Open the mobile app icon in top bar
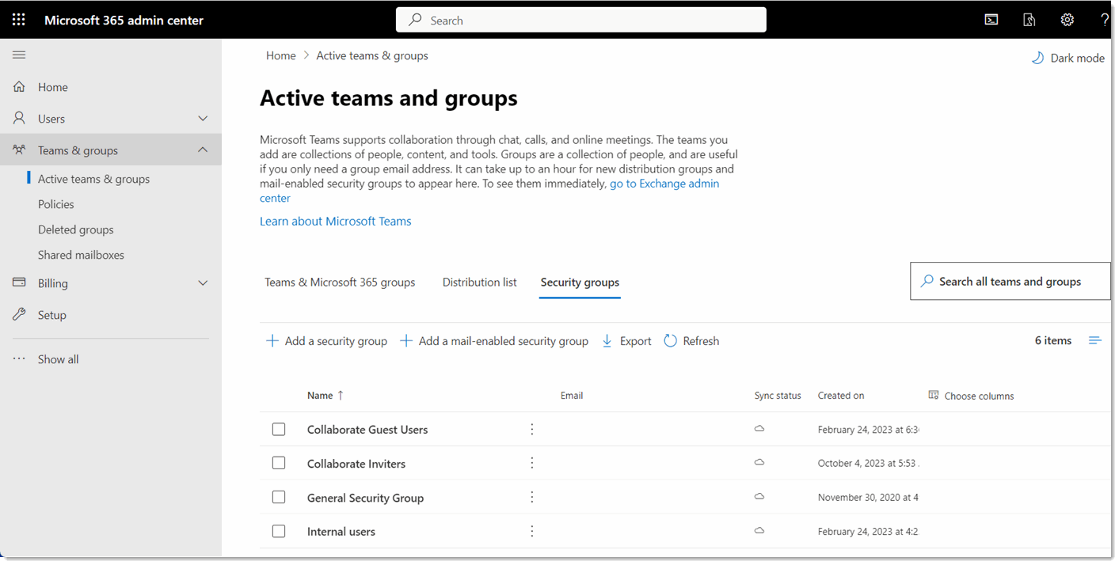The image size is (1119, 565). (x=1029, y=19)
